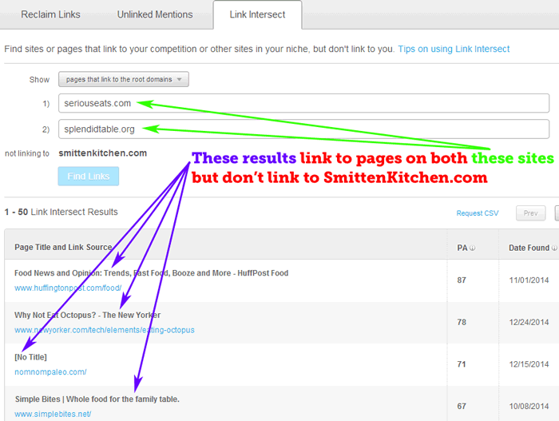Select PA value 67

pos(462,407)
